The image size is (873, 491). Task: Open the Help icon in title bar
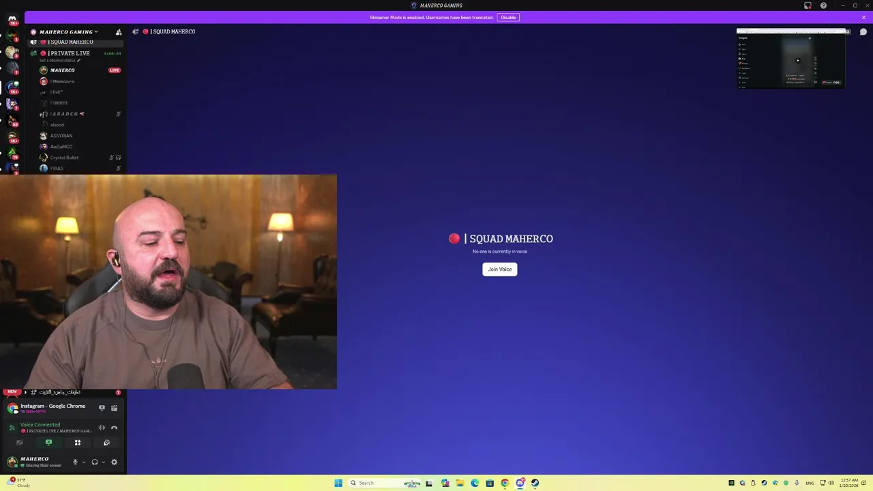pyautogui.click(x=823, y=5)
